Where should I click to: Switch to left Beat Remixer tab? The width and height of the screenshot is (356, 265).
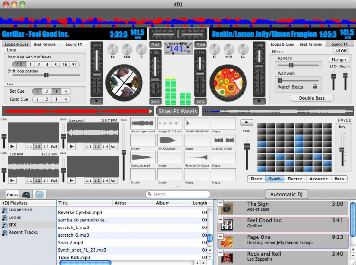[45, 44]
